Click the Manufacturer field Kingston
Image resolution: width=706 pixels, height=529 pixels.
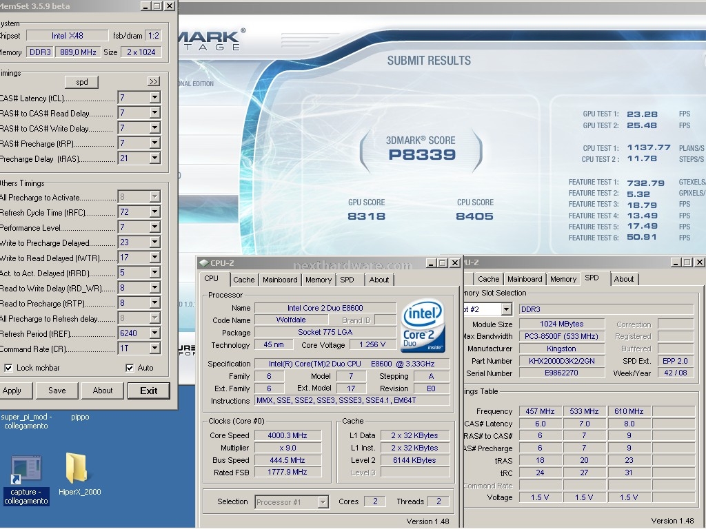coord(561,349)
